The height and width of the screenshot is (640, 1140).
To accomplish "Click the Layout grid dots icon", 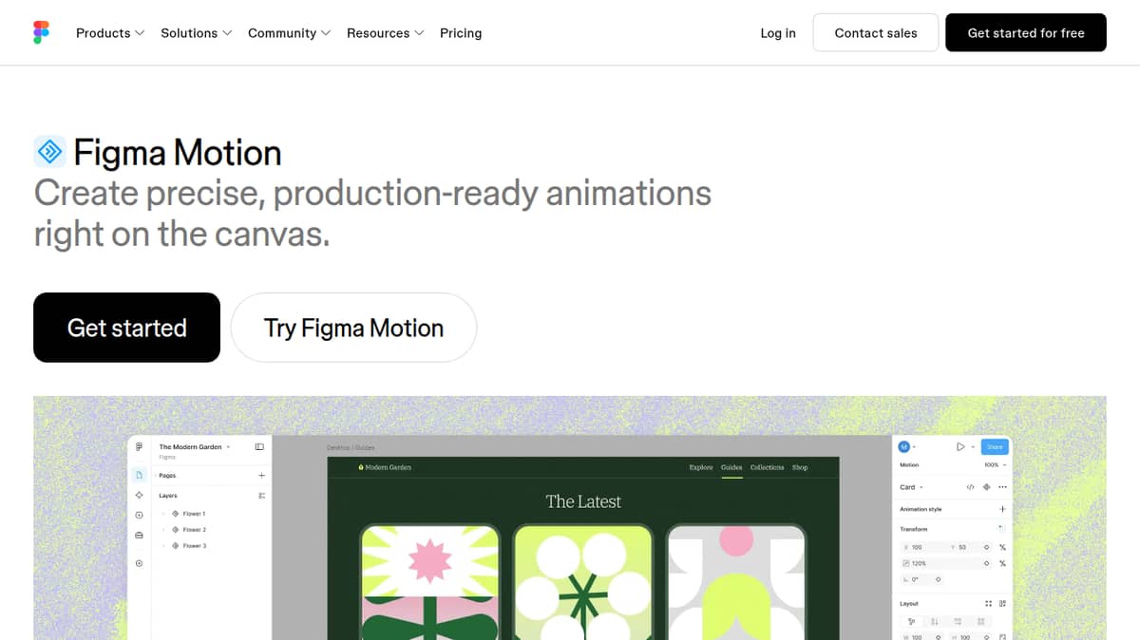I will pyautogui.click(x=988, y=603).
